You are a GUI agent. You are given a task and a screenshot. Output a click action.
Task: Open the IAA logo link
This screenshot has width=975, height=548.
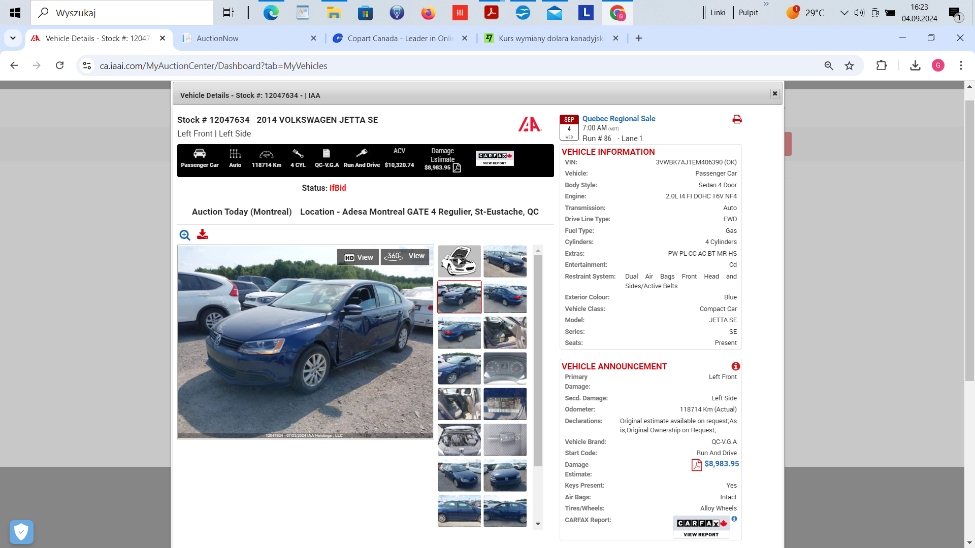pos(530,124)
